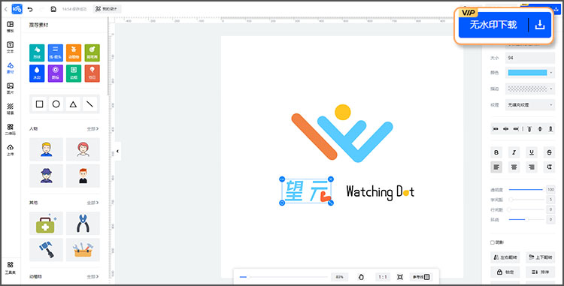
Task: Set text alignment to right
Action: point(532,167)
